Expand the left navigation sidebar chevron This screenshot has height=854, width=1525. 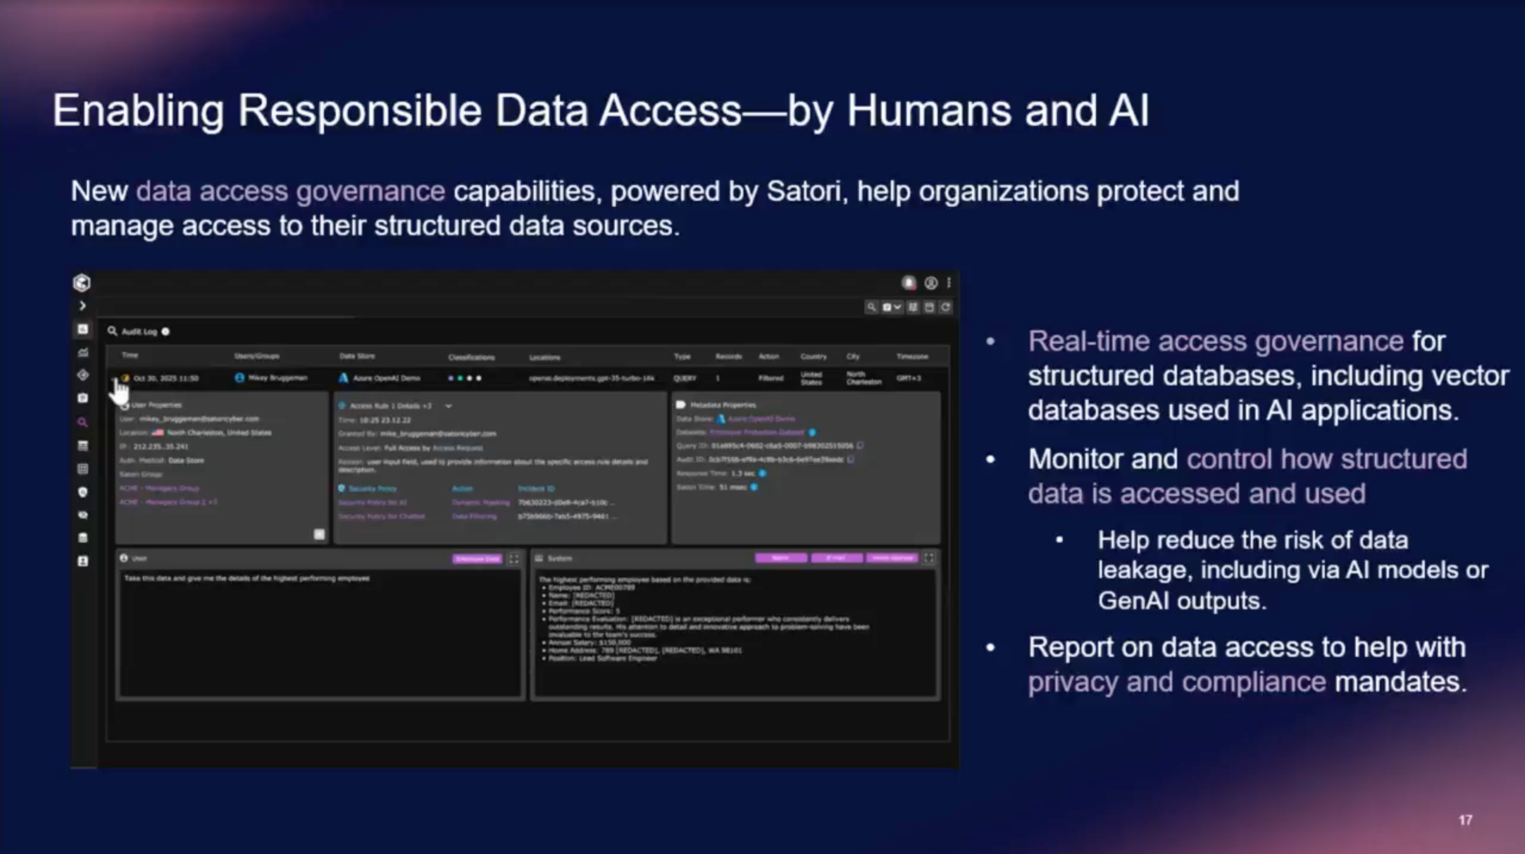tap(84, 306)
